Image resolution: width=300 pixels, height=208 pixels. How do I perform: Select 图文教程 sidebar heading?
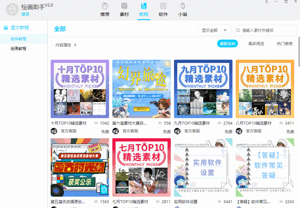pos(20,28)
